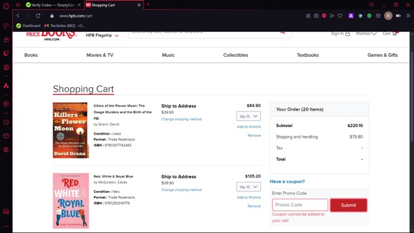The image size is (414, 233).
Task: Open Sign In in site header
Action: click(x=340, y=34)
